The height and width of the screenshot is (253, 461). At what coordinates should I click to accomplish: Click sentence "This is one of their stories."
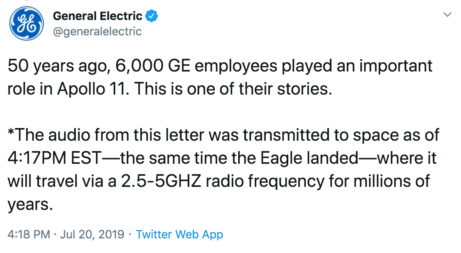[233, 89]
